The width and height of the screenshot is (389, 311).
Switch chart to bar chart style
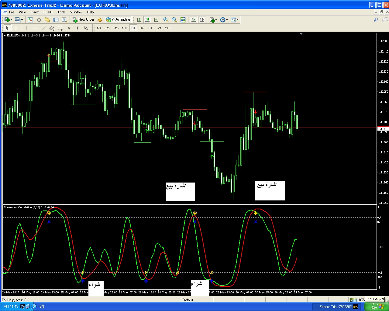coord(139,20)
